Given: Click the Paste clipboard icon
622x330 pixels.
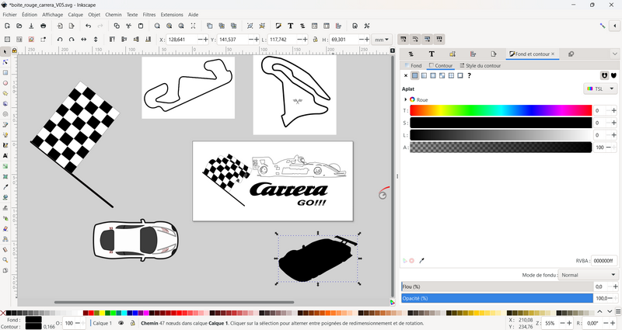Looking at the screenshot, I should 141,26.
